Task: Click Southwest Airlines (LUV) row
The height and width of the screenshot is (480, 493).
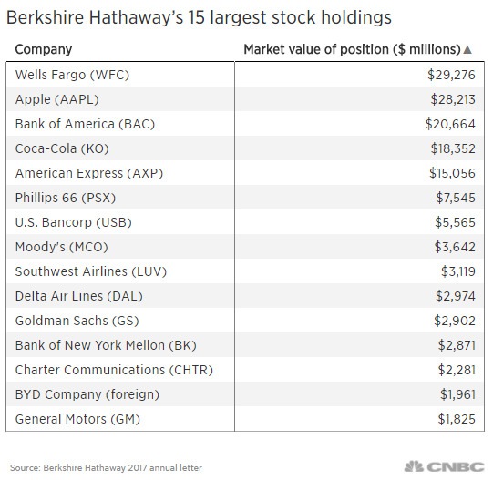Action: coord(245,271)
